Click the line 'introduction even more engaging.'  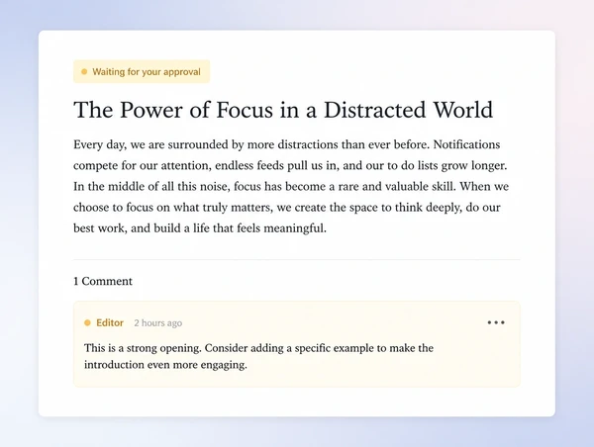(165, 365)
